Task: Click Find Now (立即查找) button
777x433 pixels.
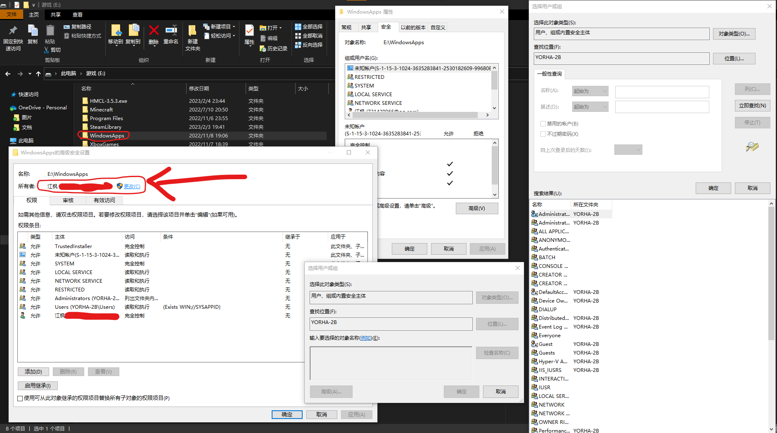Action: pos(752,106)
